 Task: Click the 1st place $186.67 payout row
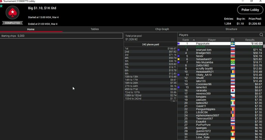click(150, 49)
